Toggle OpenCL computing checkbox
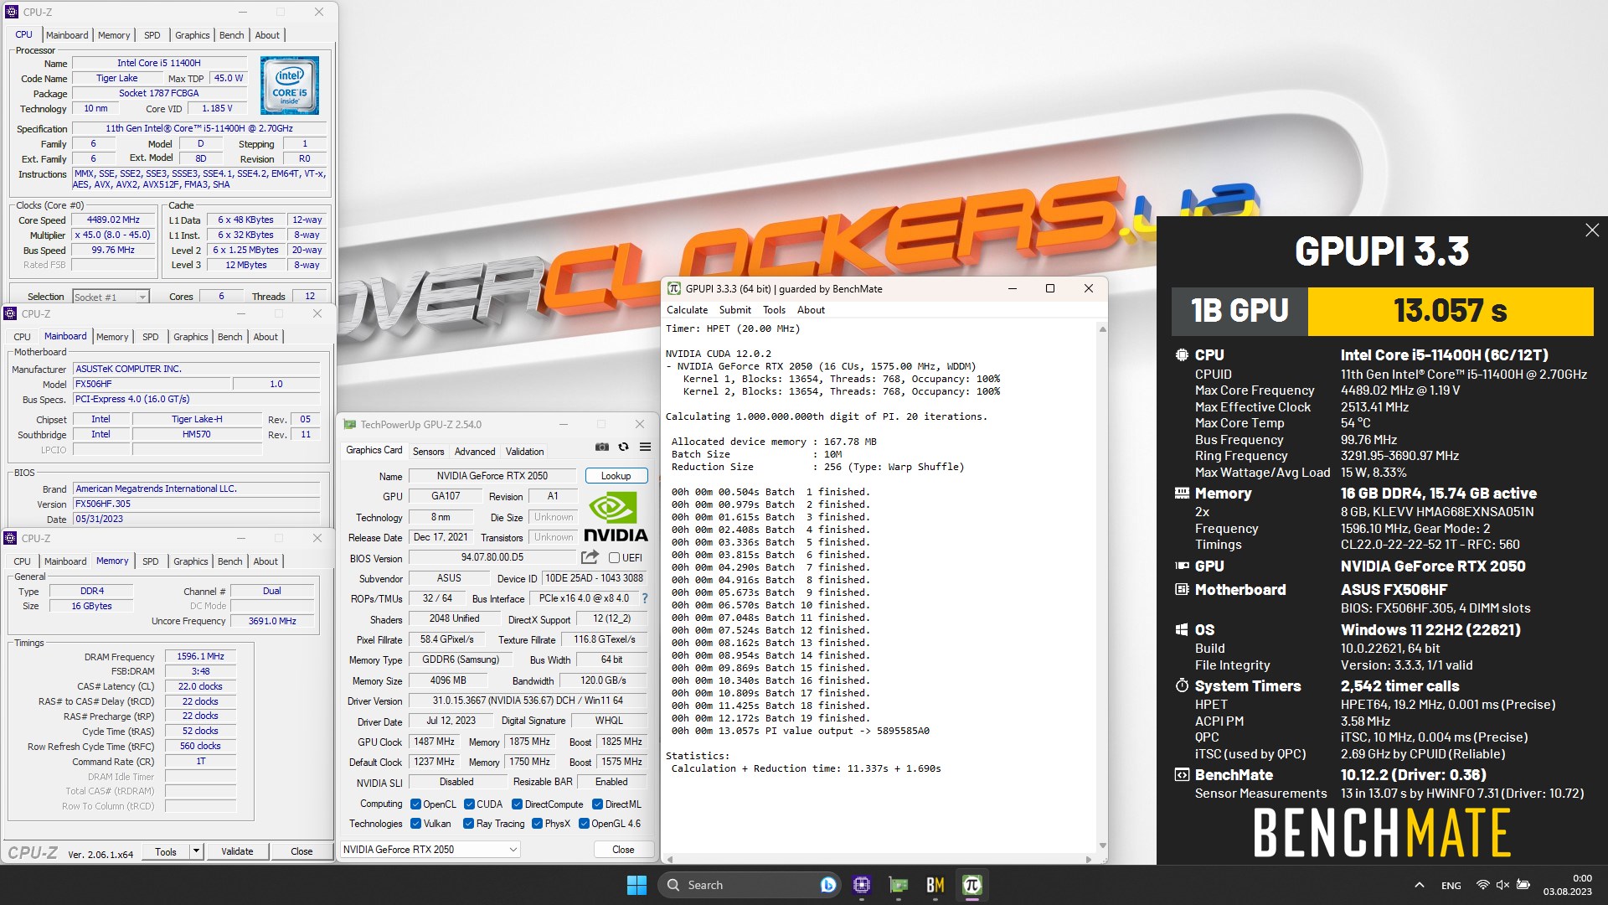This screenshot has height=905, width=1608. pos(415,804)
